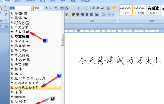Click the font list scroll up arrow
This screenshot has width=164, height=104.
coord(62,13)
